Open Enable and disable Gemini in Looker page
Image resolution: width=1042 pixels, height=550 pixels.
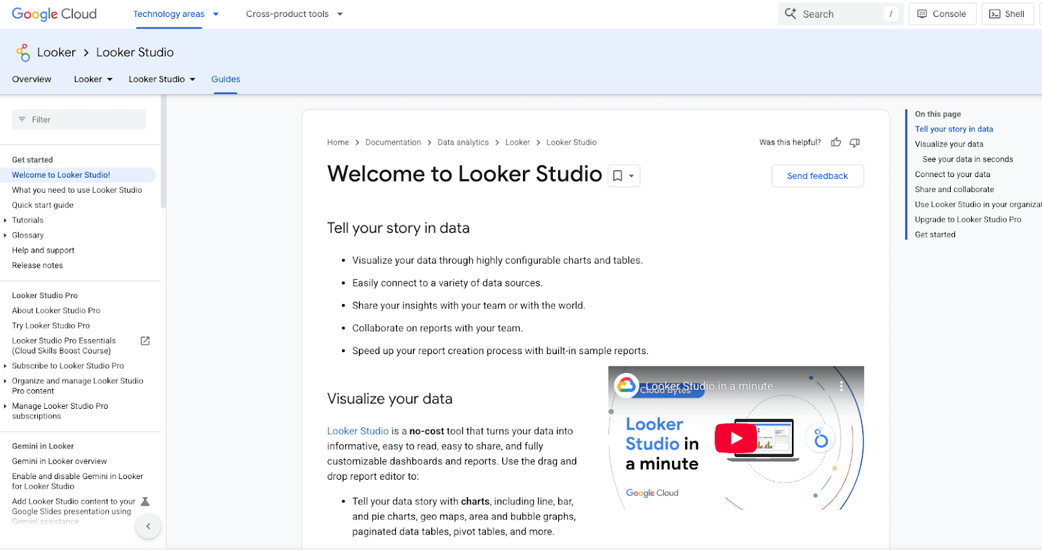coord(77,482)
